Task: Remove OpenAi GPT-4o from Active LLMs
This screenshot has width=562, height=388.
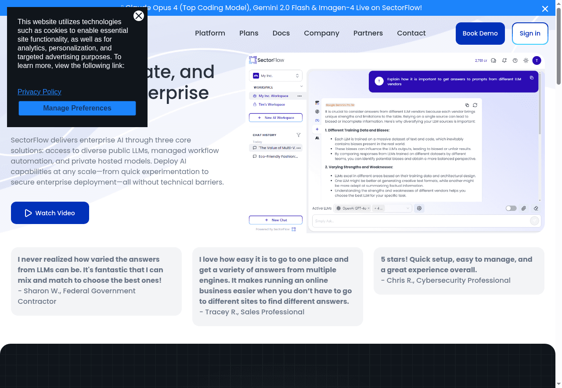Action: [368, 208]
